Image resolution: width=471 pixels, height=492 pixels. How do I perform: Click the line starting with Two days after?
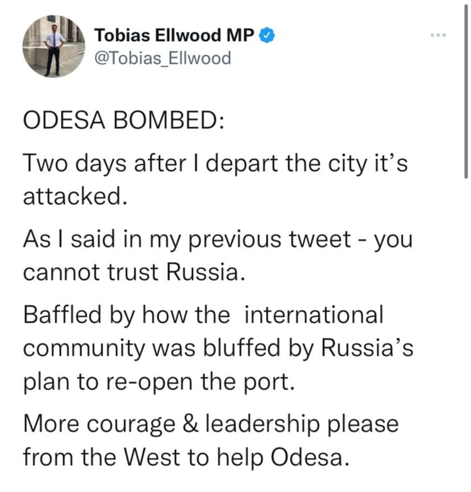tap(215, 167)
